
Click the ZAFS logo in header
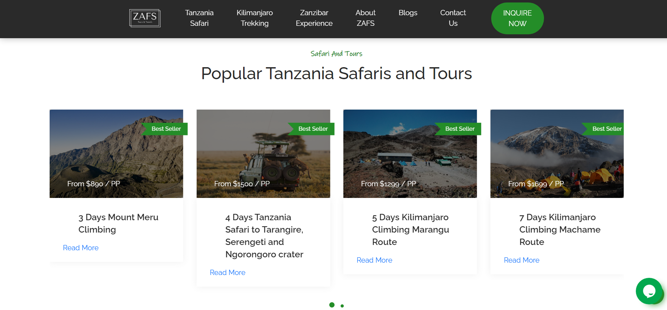click(x=145, y=18)
